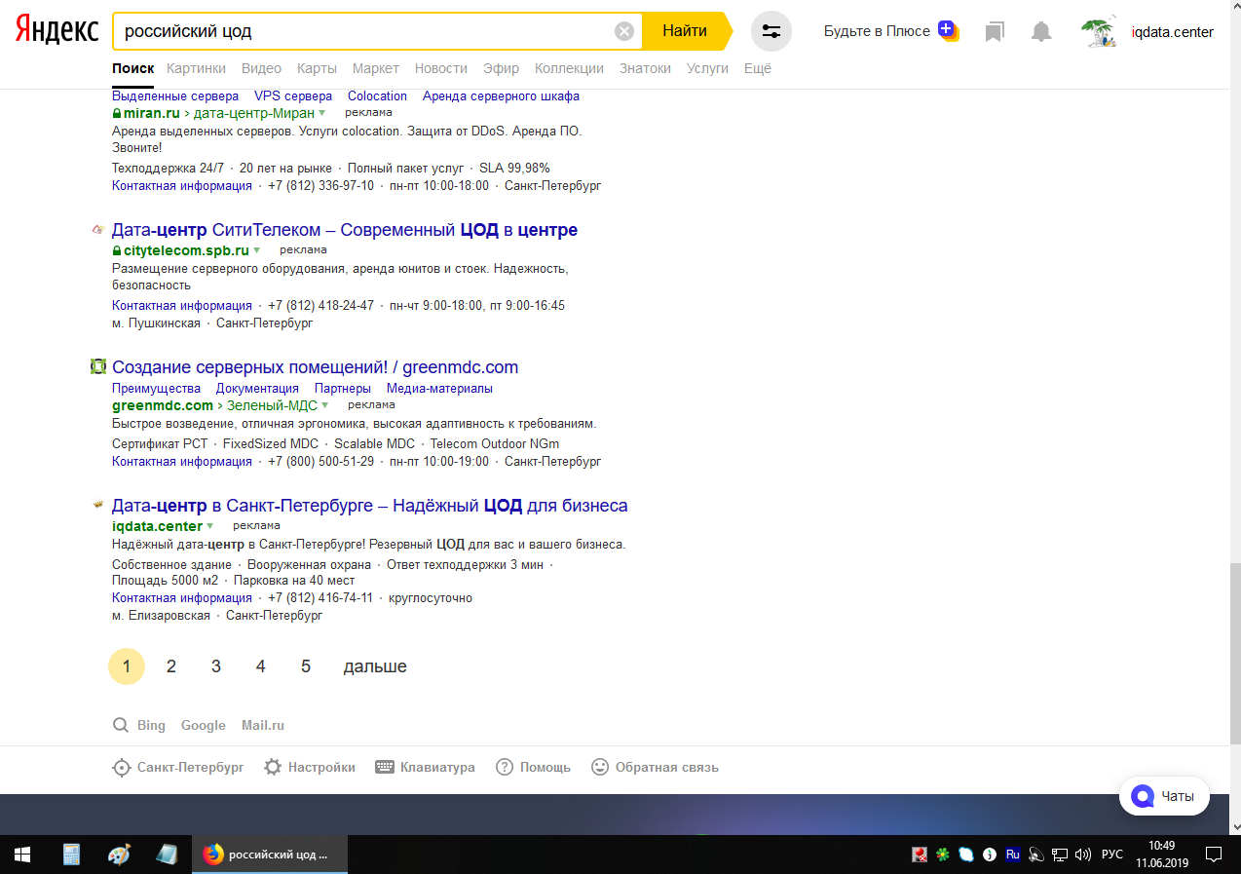Click the Найти search button
This screenshot has width=1241, height=874.
click(686, 31)
